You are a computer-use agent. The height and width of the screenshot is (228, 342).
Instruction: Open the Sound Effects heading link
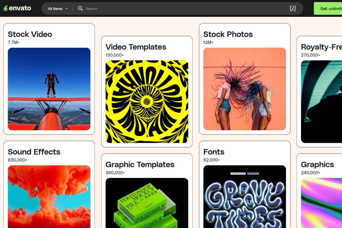34,152
